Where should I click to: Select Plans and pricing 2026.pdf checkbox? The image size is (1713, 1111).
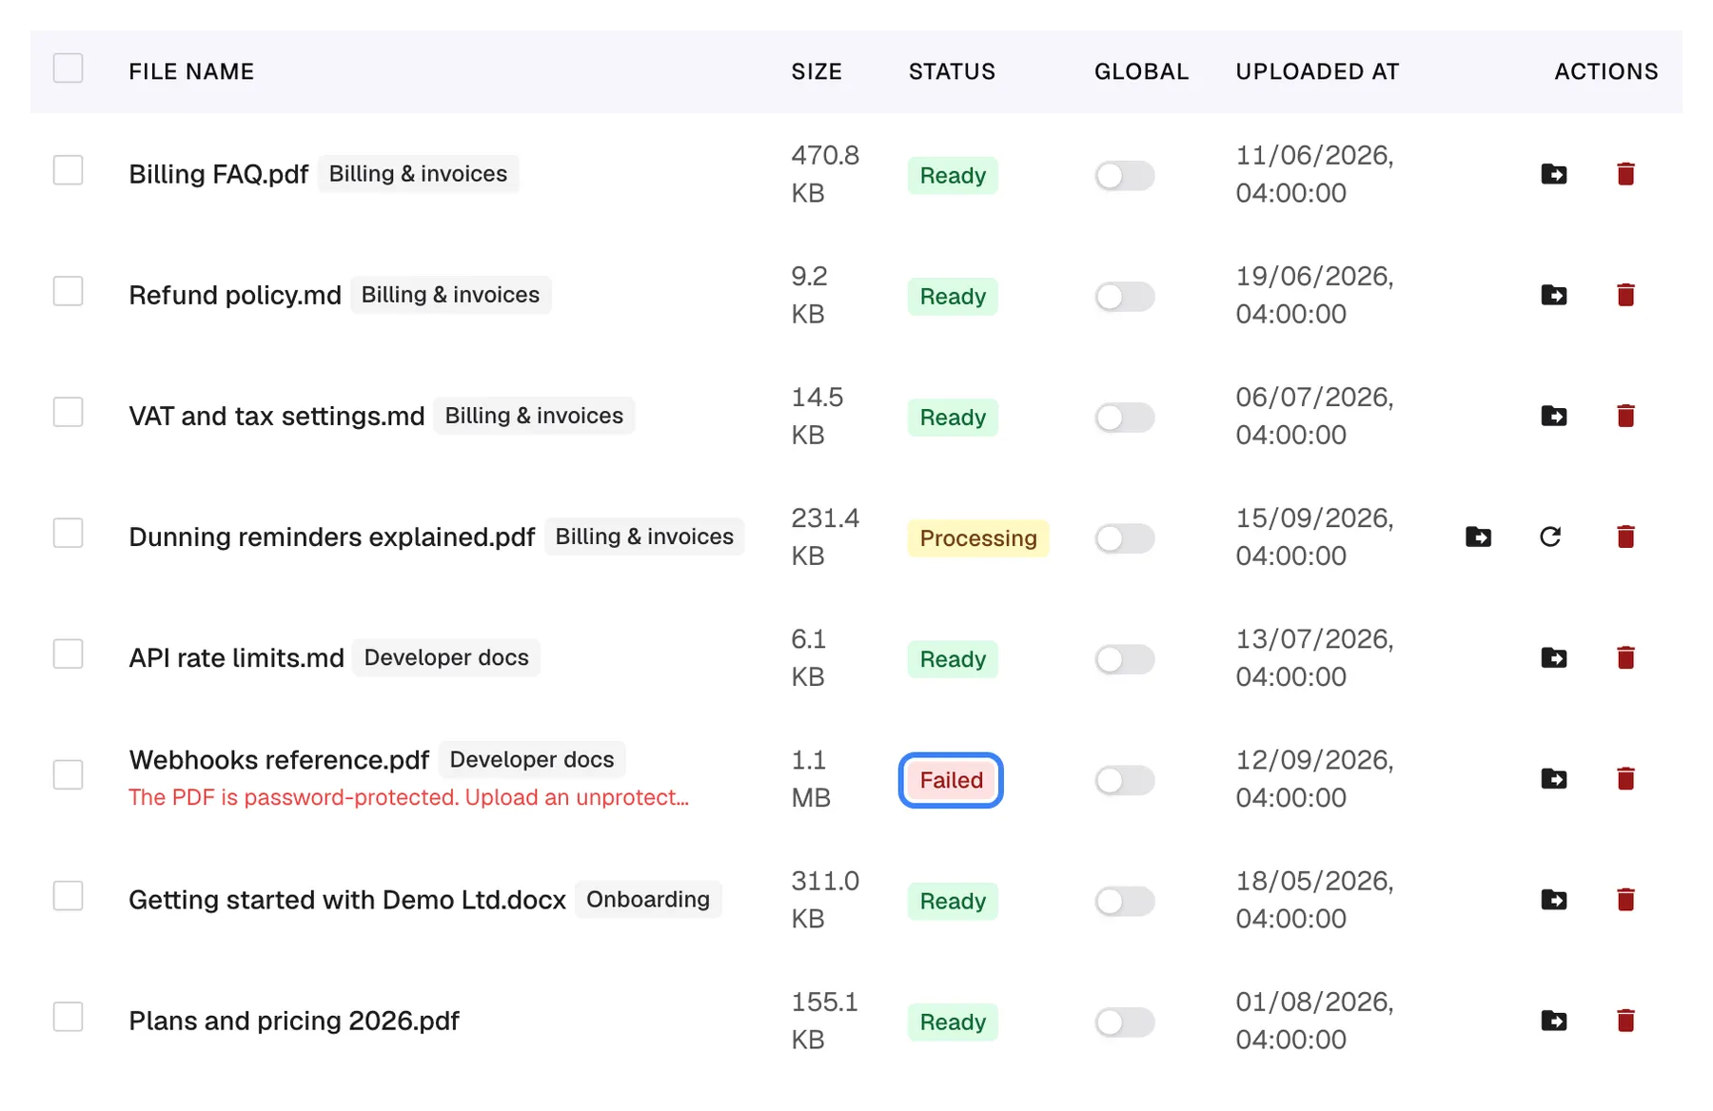click(x=68, y=1017)
